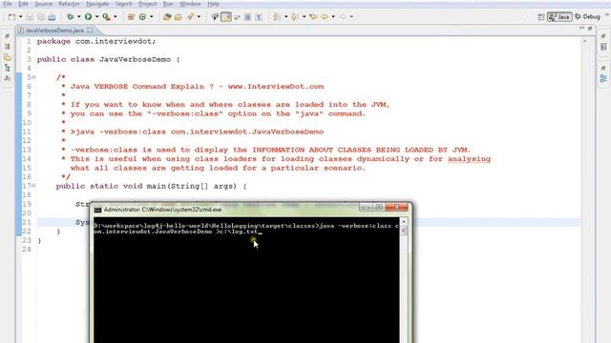Open the Window menu
The image size is (611, 343).
190,4
